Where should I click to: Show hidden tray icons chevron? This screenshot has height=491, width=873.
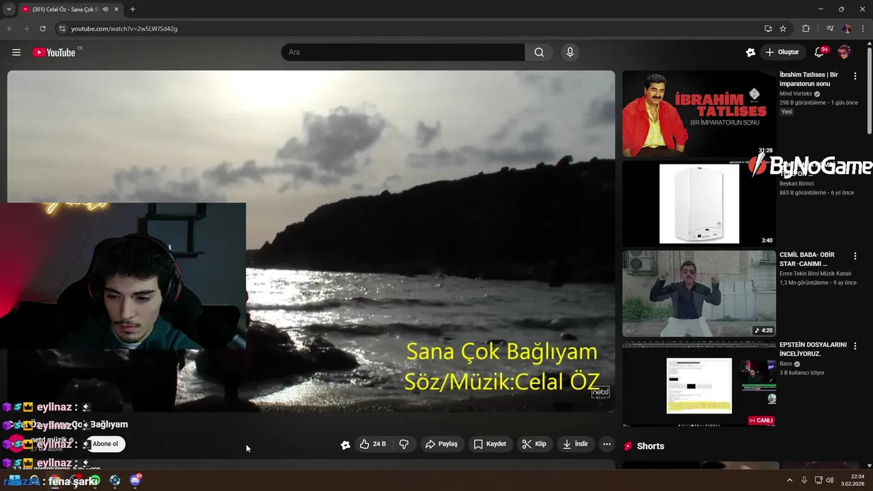(790, 480)
